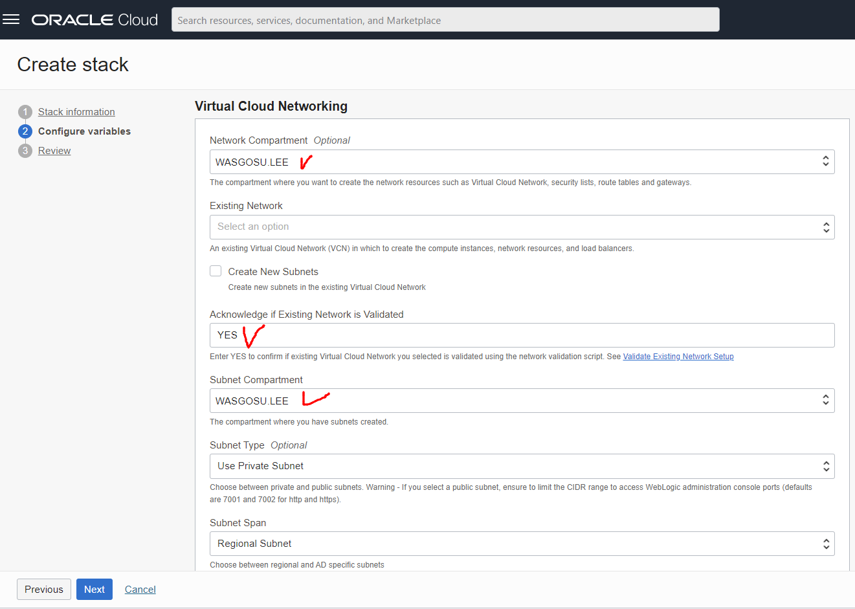Click step 3 circle indicator
855x609 pixels.
(x=25, y=151)
